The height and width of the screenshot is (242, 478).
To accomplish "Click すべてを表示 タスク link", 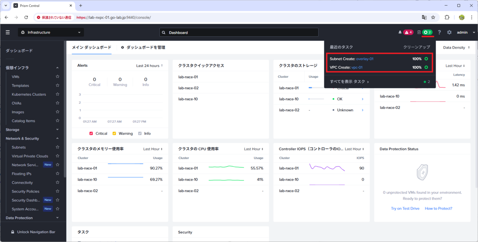I will click(x=349, y=81).
